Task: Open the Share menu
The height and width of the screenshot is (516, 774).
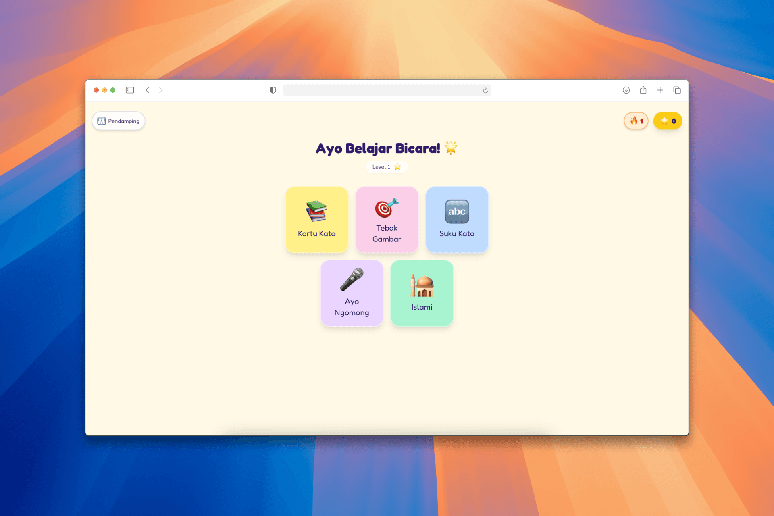Action: [643, 90]
